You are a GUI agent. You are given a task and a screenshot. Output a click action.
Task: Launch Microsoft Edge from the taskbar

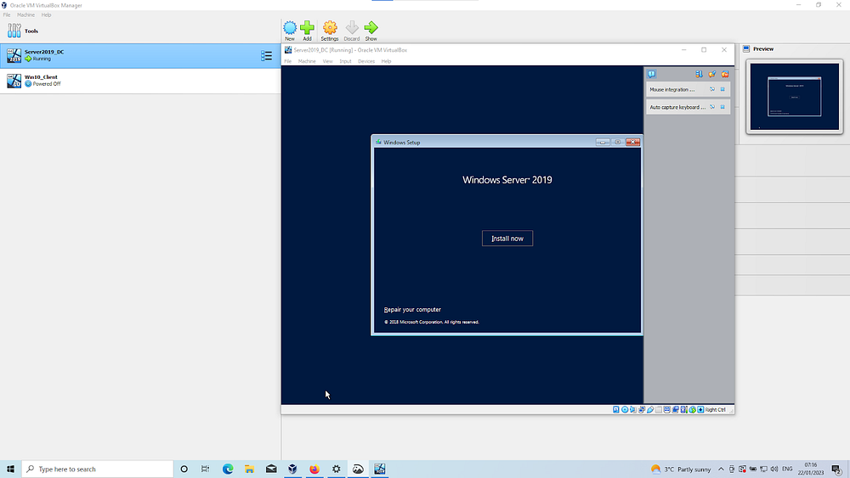(228, 469)
